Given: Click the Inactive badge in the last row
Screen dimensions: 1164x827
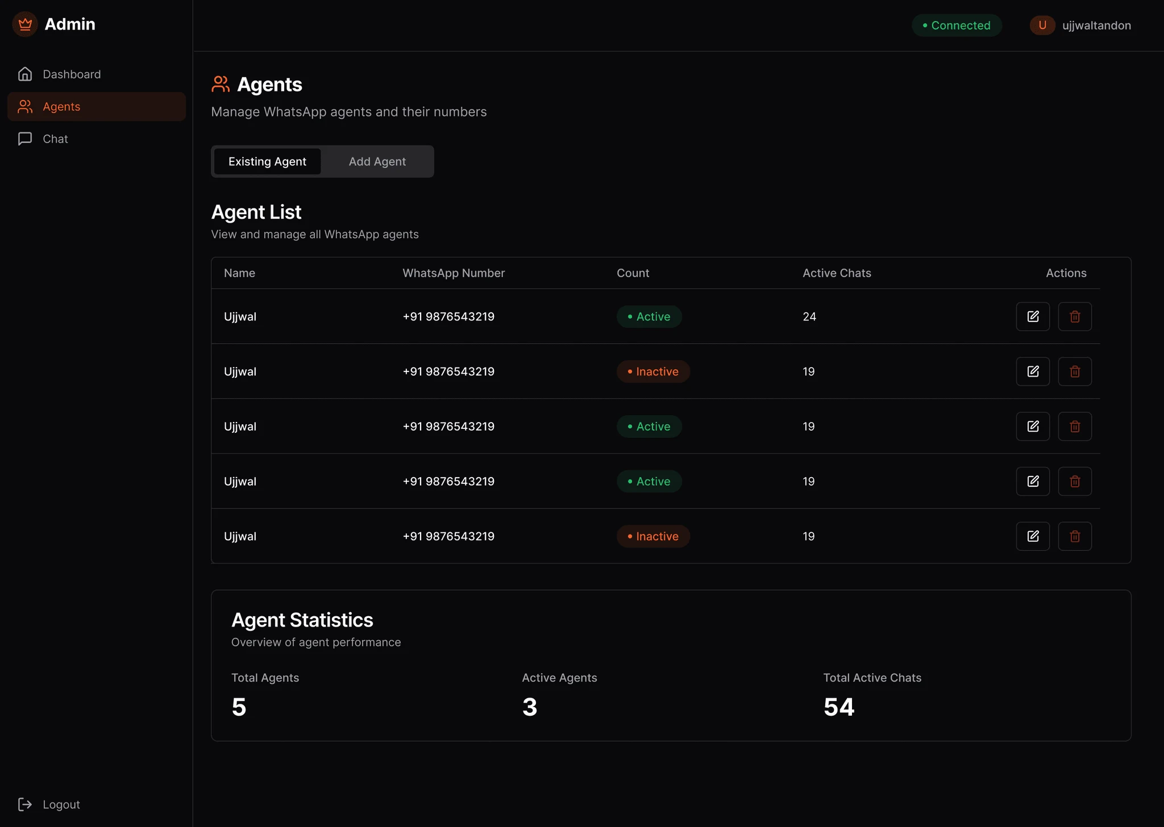Looking at the screenshot, I should tap(653, 536).
